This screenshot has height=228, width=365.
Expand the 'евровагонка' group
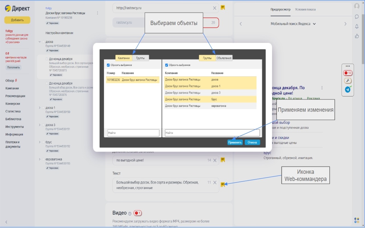pos(40,159)
